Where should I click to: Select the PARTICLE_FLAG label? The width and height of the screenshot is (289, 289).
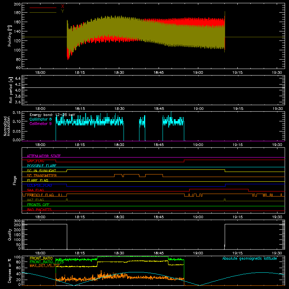(x=40, y=195)
